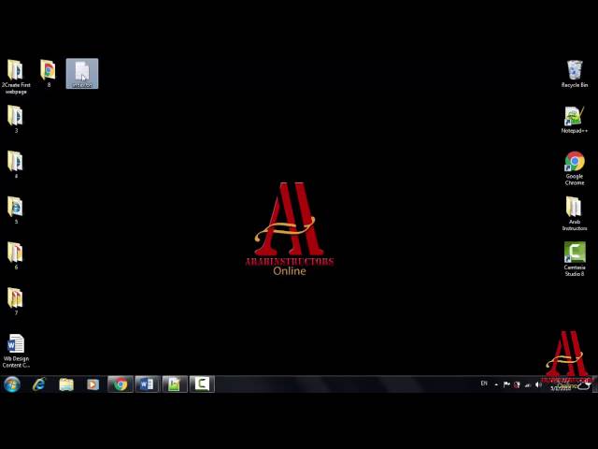Select the folder named 5
The height and width of the screenshot is (449, 598).
(16, 210)
